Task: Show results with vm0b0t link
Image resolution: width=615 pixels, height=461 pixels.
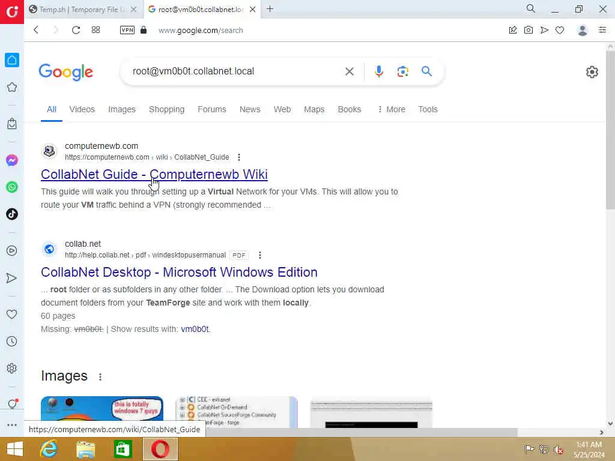Action: tap(195, 329)
